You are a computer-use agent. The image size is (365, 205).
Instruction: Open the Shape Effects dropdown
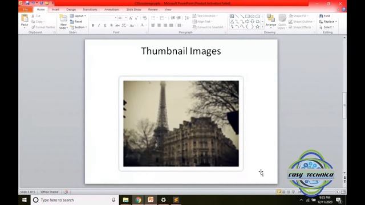(301, 27)
